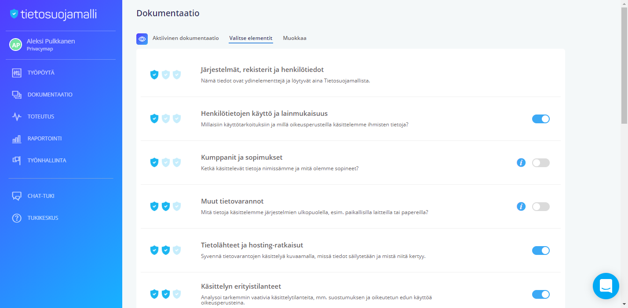Click description "Mitä tietoja käsittelemme järjestelmien ulkopuolella"
The height and width of the screenshot is (308, 628).
(314, 212)
